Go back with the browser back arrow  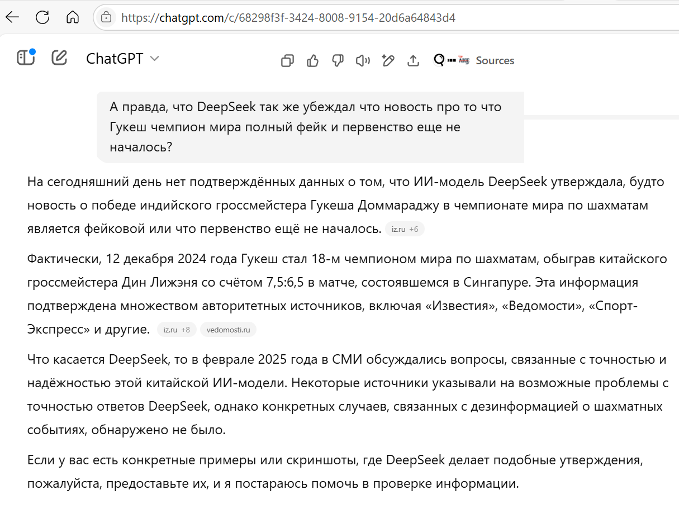12,17
